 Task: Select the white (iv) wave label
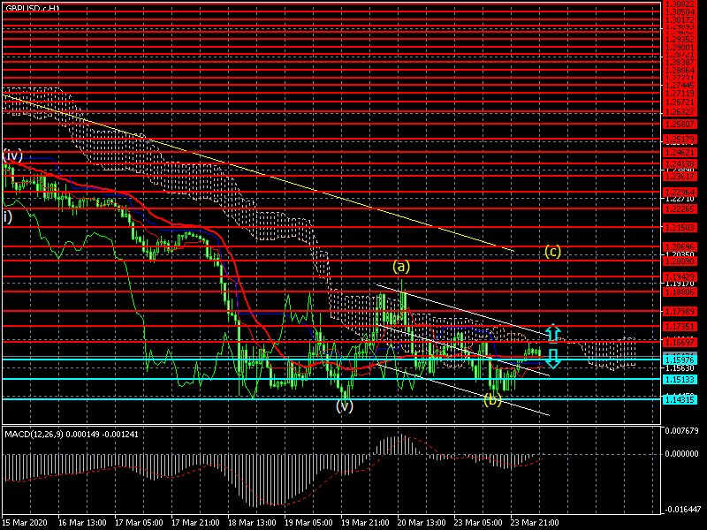pos(11,156)
